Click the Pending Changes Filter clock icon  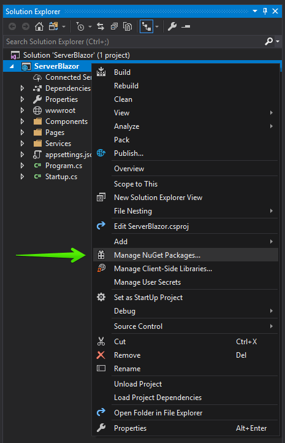80,26
